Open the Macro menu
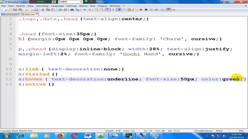 tap(83, 6)
